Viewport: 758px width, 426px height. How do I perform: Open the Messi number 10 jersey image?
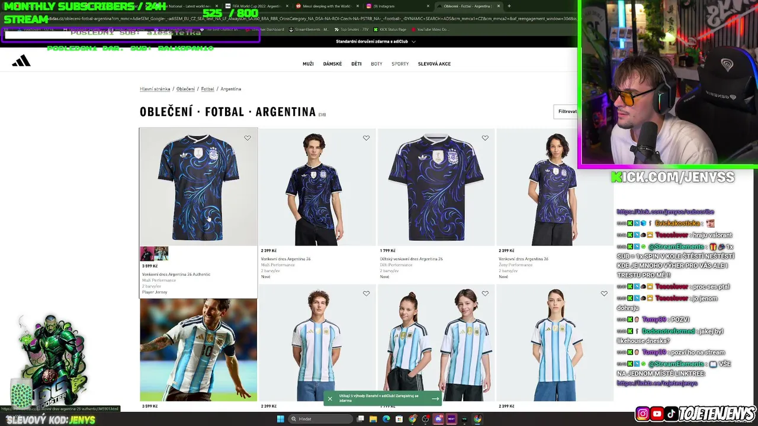pyautogui.click(x=198, y=349)
